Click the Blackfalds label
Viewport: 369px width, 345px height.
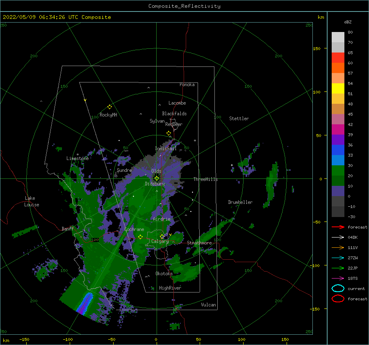[174, 114]
